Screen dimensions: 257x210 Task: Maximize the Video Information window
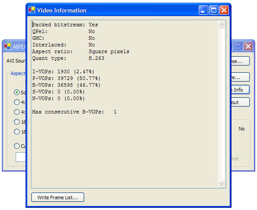[214, 10]
